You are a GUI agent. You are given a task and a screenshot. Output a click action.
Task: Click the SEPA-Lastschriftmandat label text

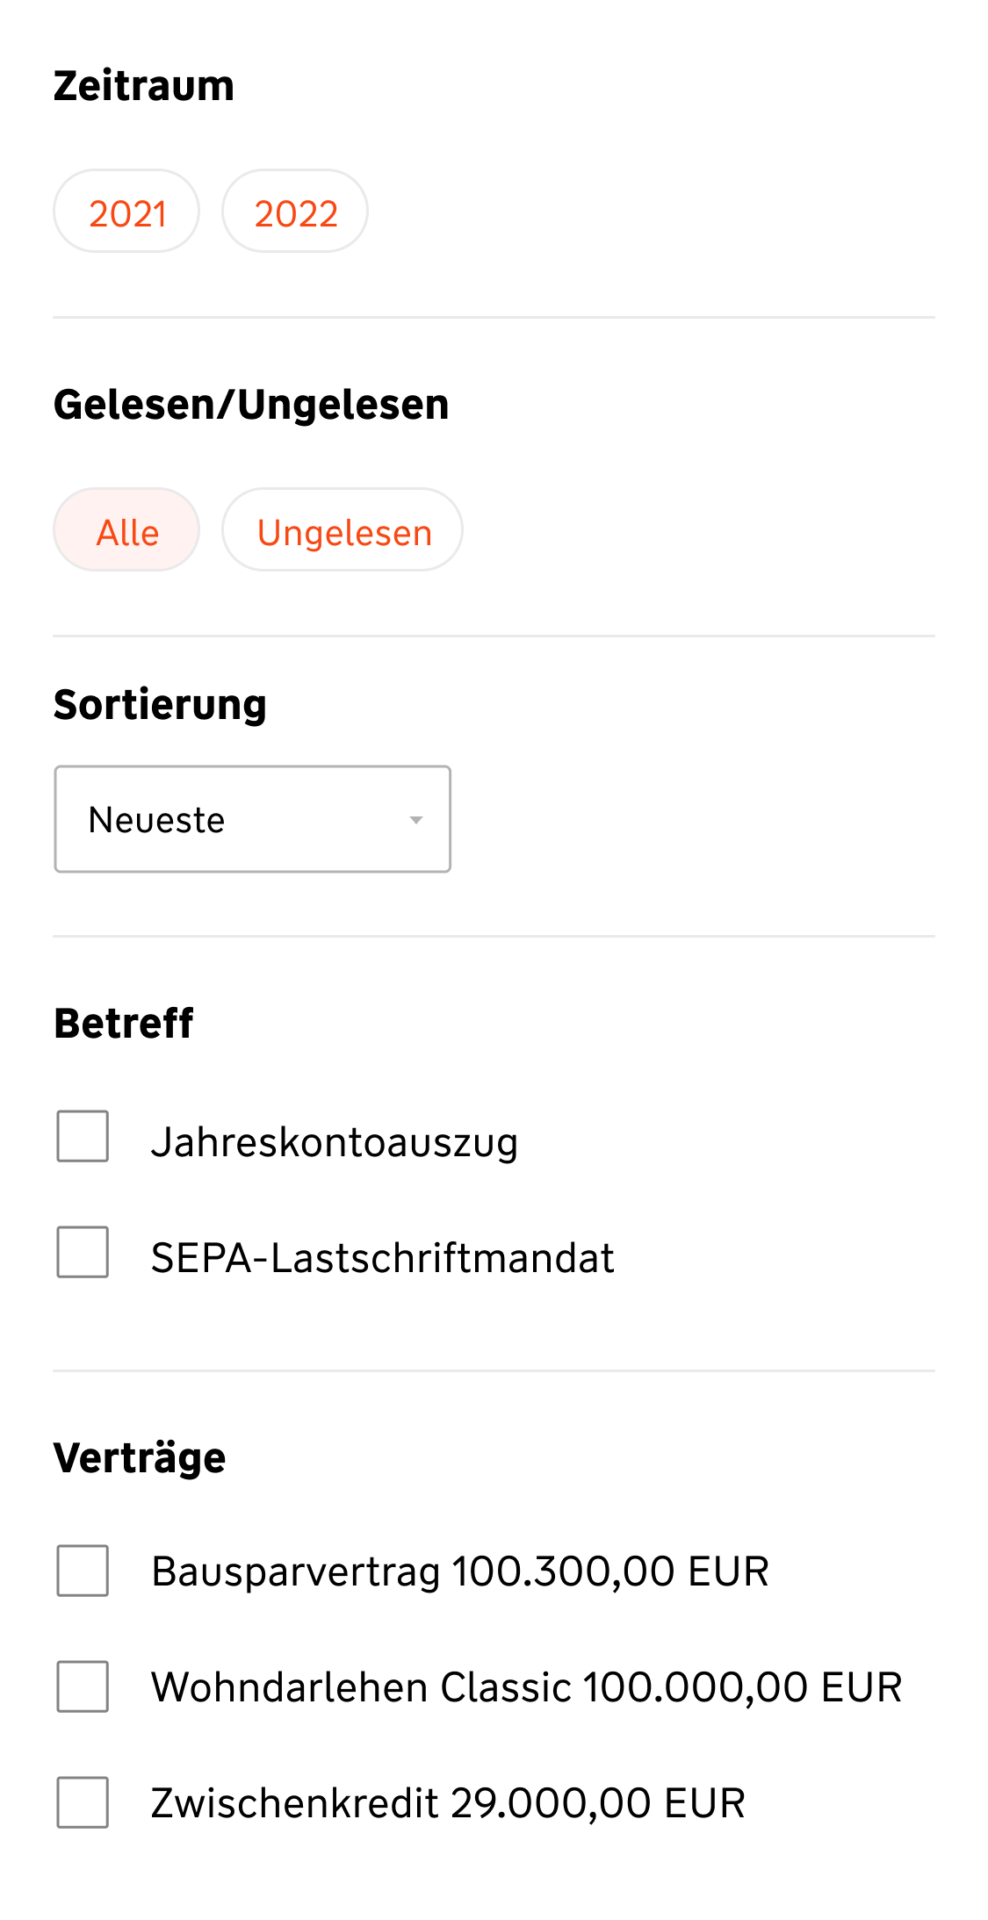click(382, 1258)
